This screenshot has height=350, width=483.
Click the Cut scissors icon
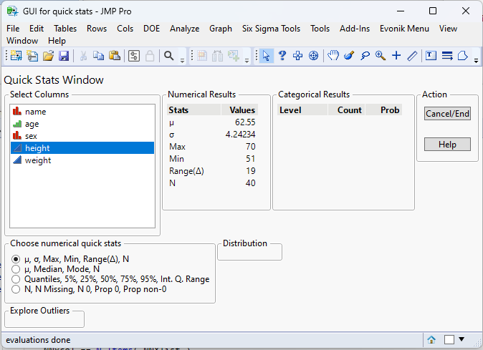click(x=83, y=56)
